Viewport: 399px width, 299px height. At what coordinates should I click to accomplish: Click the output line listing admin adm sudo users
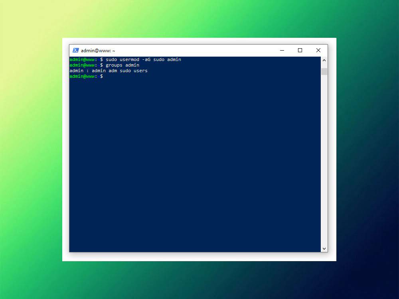[x=109, y=71]
